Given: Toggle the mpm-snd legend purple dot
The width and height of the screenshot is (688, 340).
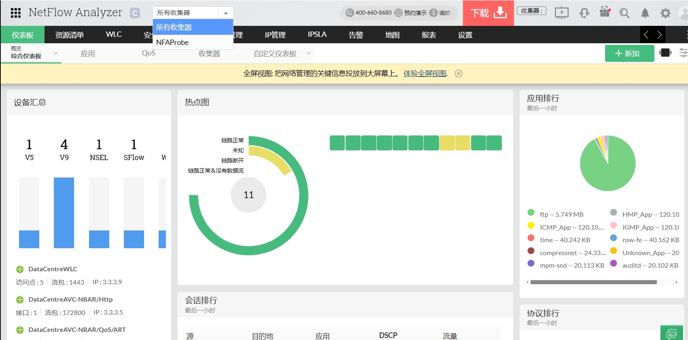Looking at the screenshot, I should 531,263.
